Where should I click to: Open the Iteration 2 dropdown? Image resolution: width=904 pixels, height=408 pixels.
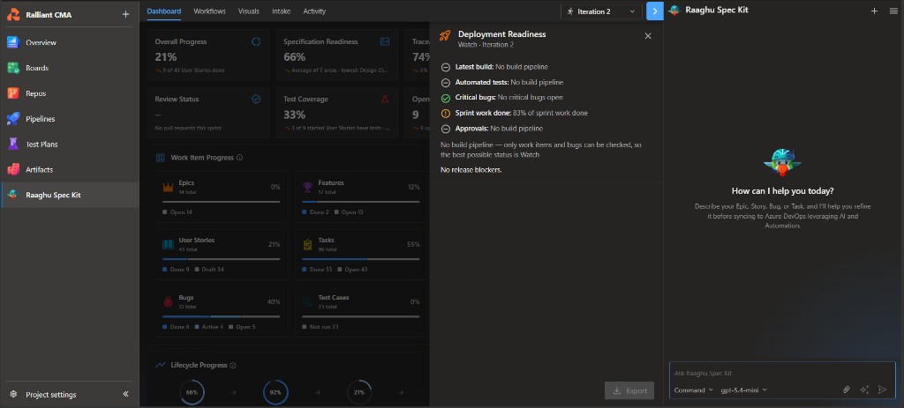coord(600,11)
